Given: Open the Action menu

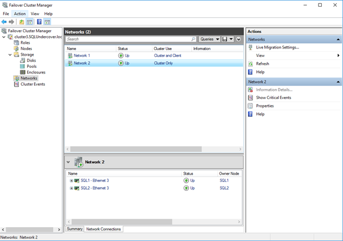Looking at the screenshot, I should pyautogui.click(x=19, y=13).
